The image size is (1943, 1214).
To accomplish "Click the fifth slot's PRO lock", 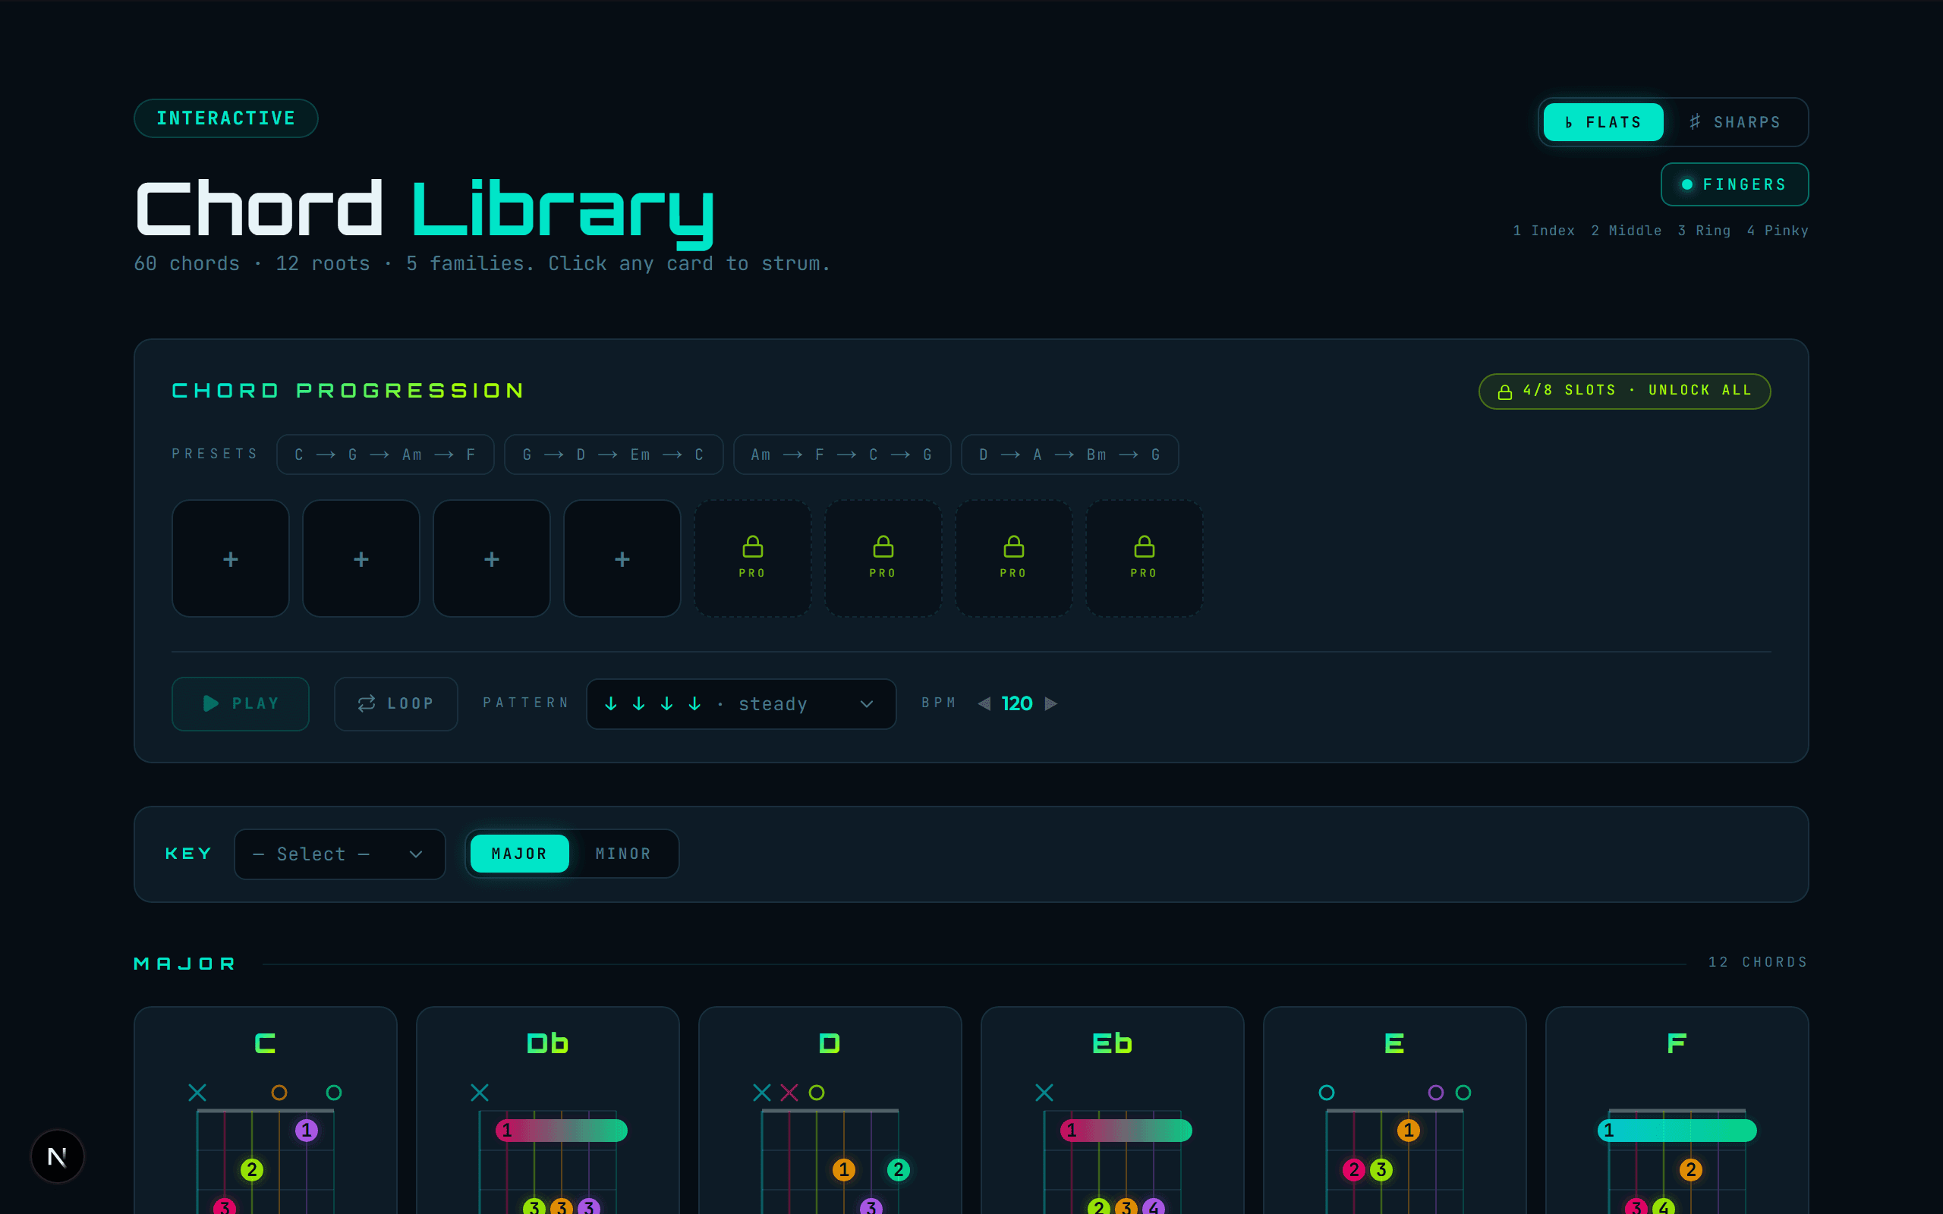I will point(752,559).
